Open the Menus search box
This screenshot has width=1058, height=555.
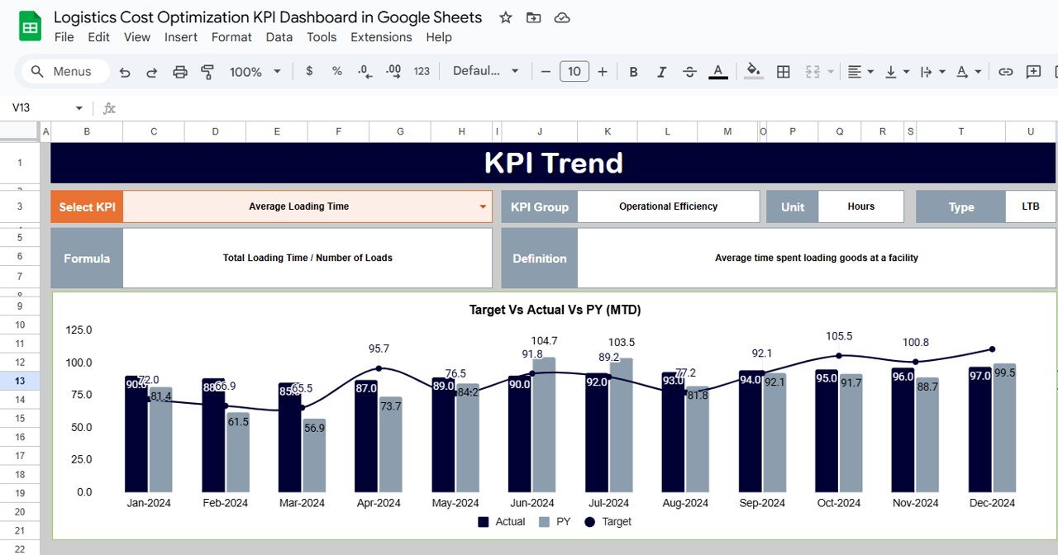pos(64,71)
